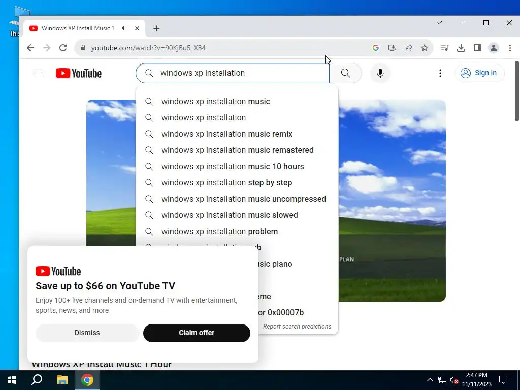520x390 pixels.
Task: Click the network icon in system tray
Action: click(x=442, y=380)
